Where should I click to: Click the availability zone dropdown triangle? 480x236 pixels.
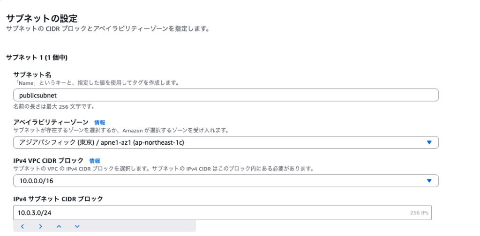[x=429, y=142]
